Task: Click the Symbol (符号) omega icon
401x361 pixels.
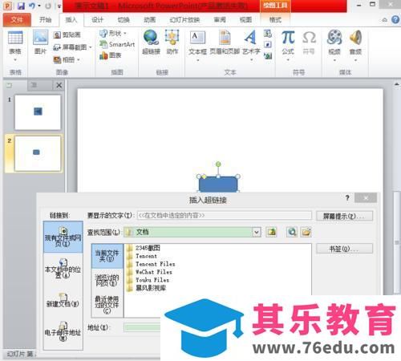Action: pyautogui.click(x=309, y=38)
